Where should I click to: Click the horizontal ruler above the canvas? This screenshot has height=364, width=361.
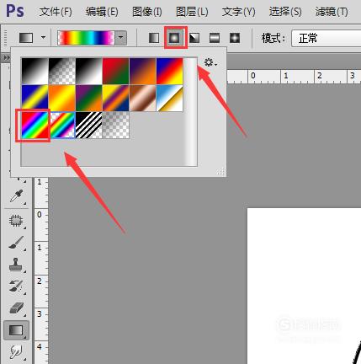pos(294,76)
